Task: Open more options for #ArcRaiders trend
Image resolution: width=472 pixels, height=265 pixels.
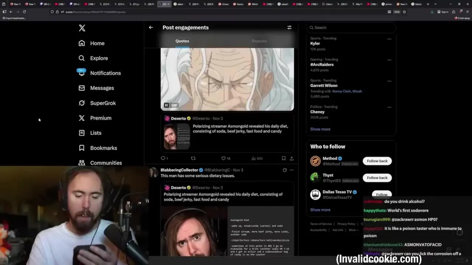Action: pyautogui.click(x=389, y=60)
